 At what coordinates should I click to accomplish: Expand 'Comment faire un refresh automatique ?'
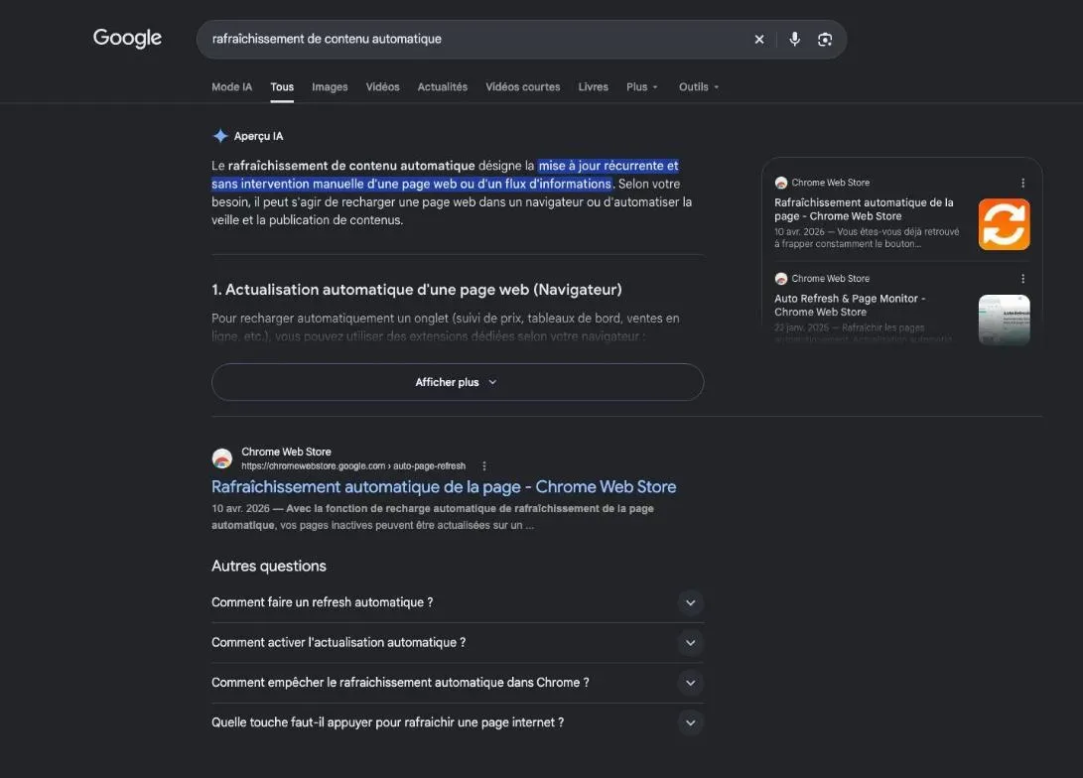pos(458,602)
